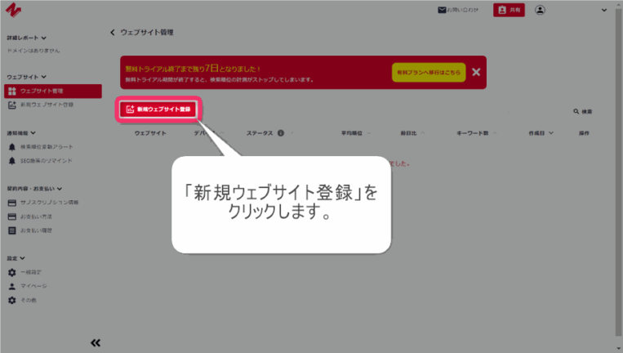Collapse the ウェブサイト sidebar section
This screenshot has height=353, width=623.
click(27, 77)
